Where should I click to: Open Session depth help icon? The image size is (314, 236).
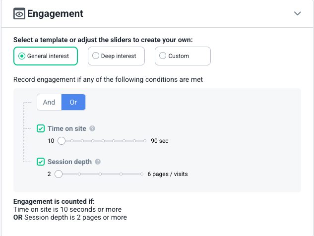coord(98,162)
